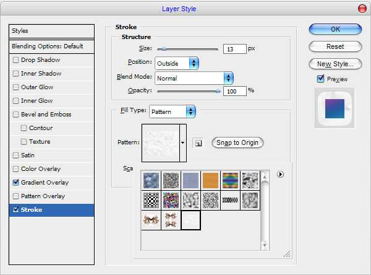The width and height of the screenshot is (371, 275).
Task: Select the black zigzag stripe pattern swatch
Action: (231, 199)
